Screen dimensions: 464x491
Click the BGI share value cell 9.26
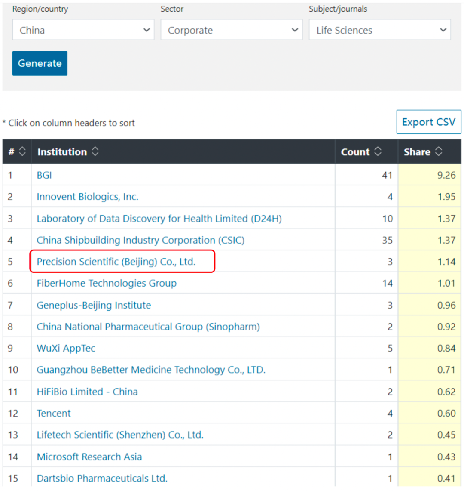click(430, 175)
